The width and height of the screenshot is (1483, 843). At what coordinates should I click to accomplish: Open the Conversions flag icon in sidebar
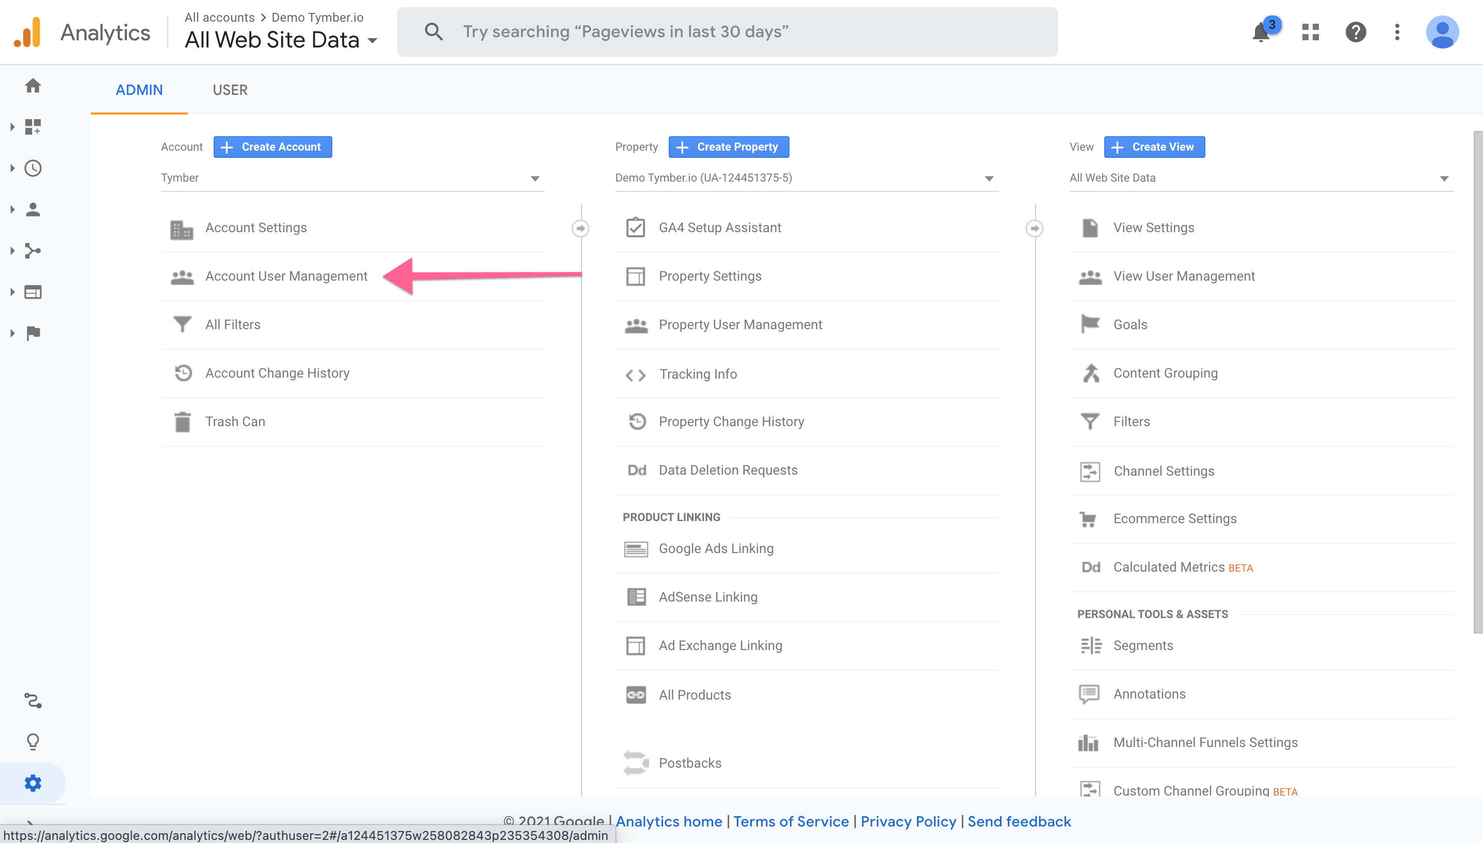point(33,333)
